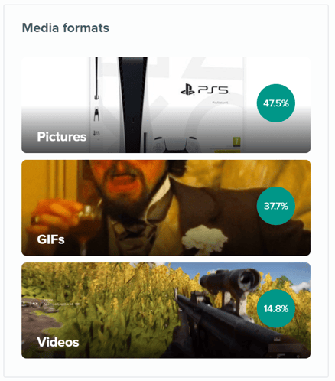Click the 14.8% teal circle badge
Viewport: 335px width, 381px height.
(x=276, y=308)
